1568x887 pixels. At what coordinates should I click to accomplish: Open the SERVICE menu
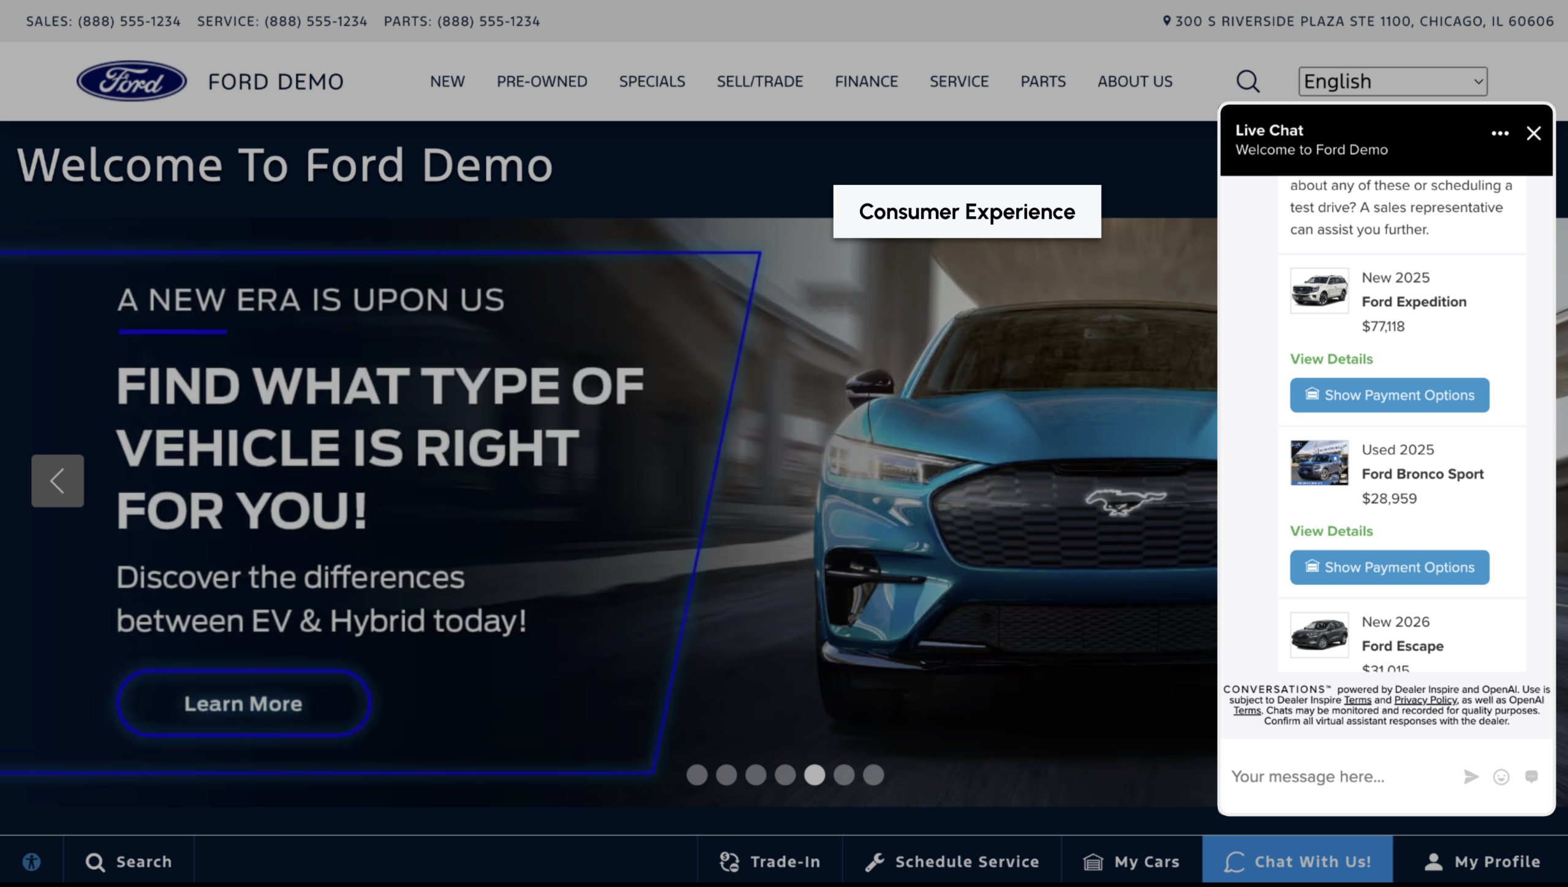click(959, 81)
